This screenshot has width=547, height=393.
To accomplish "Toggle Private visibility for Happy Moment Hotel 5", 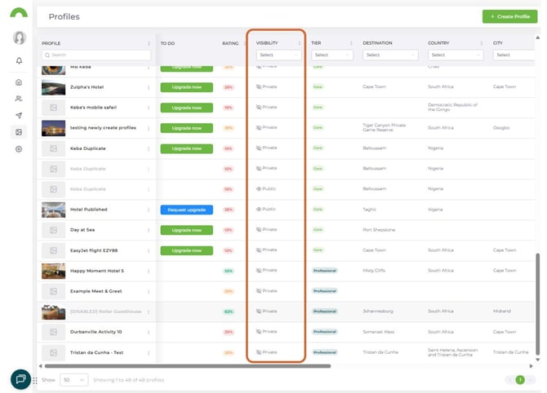I will pos(266,271).
